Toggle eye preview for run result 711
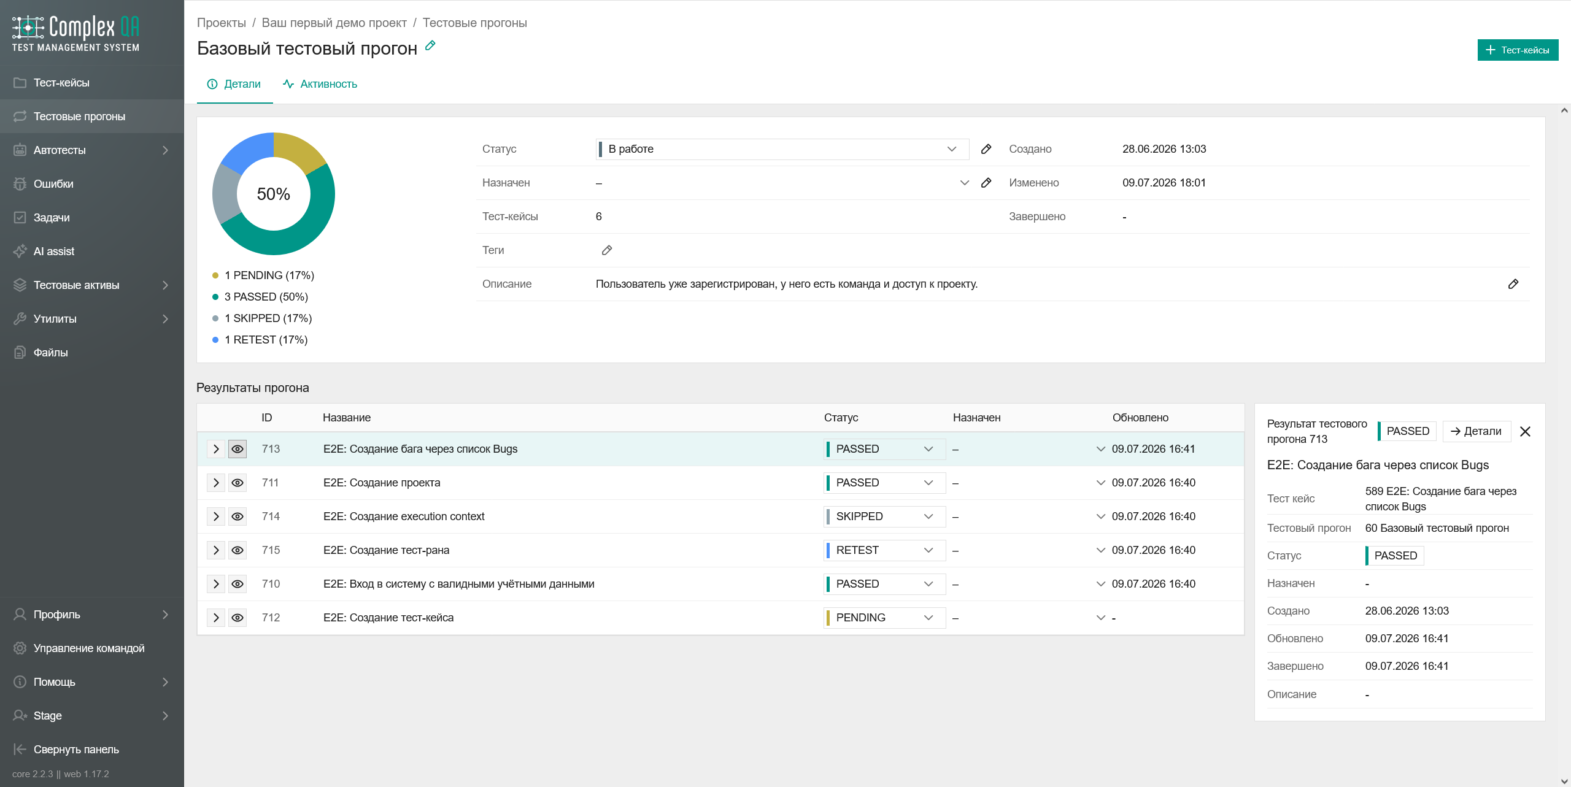This screenshot has width=1571, height=787. point(237,483)
